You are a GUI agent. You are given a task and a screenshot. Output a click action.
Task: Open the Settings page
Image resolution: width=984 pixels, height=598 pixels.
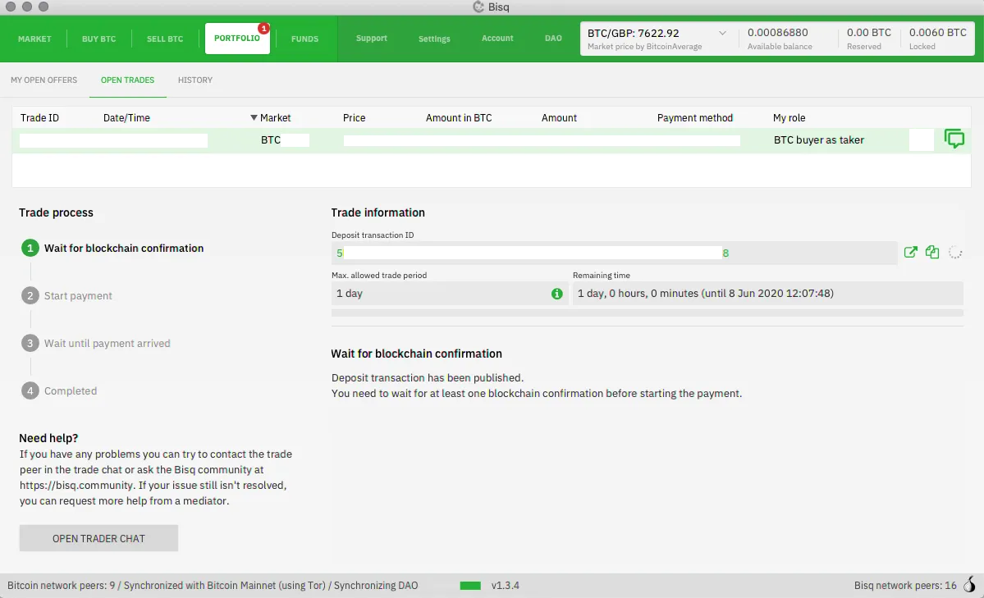pyautogui.click(x=434, y=39)
